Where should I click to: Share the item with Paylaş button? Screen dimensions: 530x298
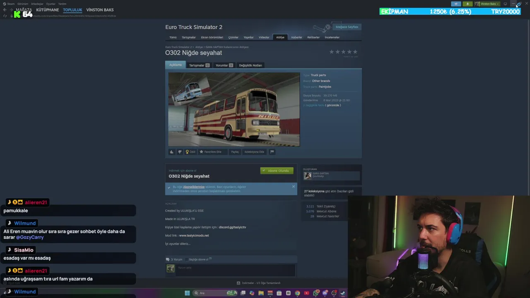(235, 152)
